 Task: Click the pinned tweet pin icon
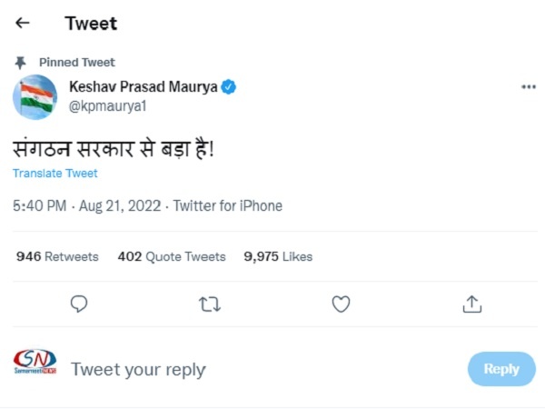[x=21, y=63]
